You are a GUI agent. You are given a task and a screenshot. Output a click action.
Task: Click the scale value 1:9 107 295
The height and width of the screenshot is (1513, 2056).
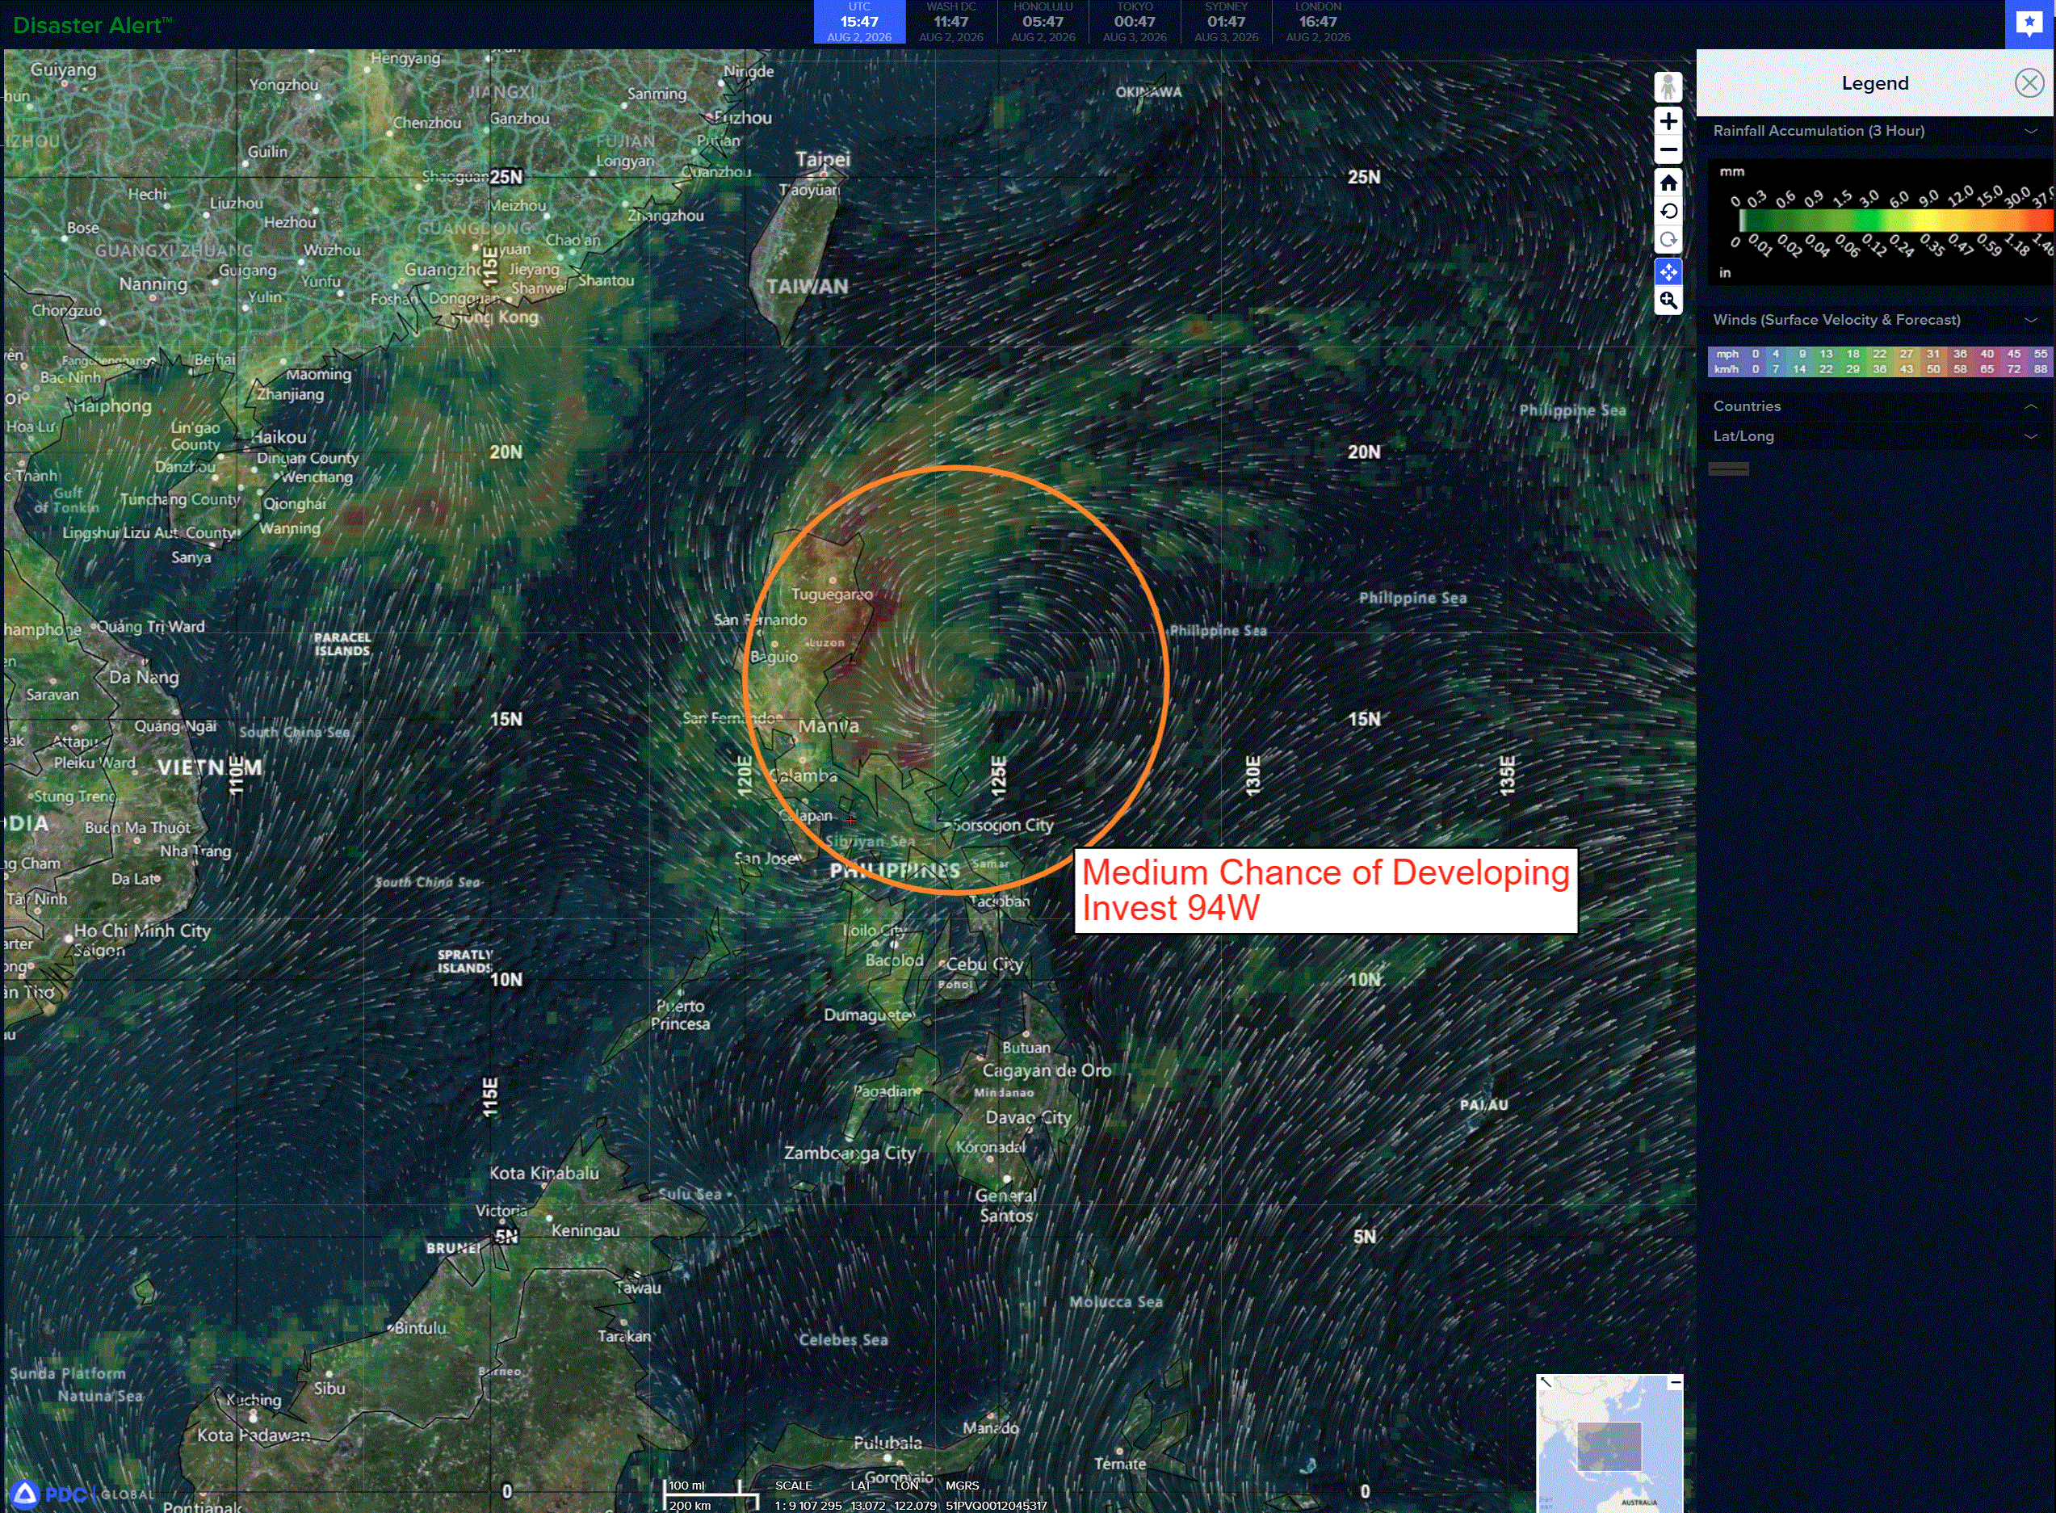(808, 1505)
